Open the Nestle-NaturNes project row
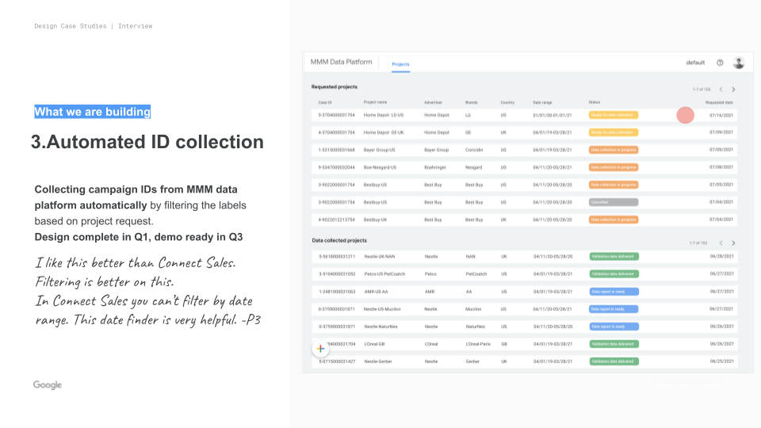The height and width of the screenshot is (428, 761). tap(524, 327)
